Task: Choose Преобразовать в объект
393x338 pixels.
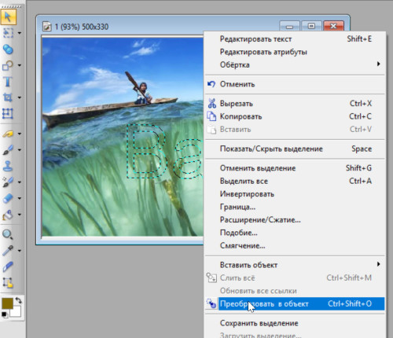Action: click(295, 303)
